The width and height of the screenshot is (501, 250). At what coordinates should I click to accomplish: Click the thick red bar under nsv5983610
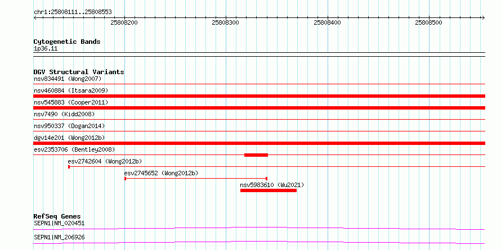[269, 190]
